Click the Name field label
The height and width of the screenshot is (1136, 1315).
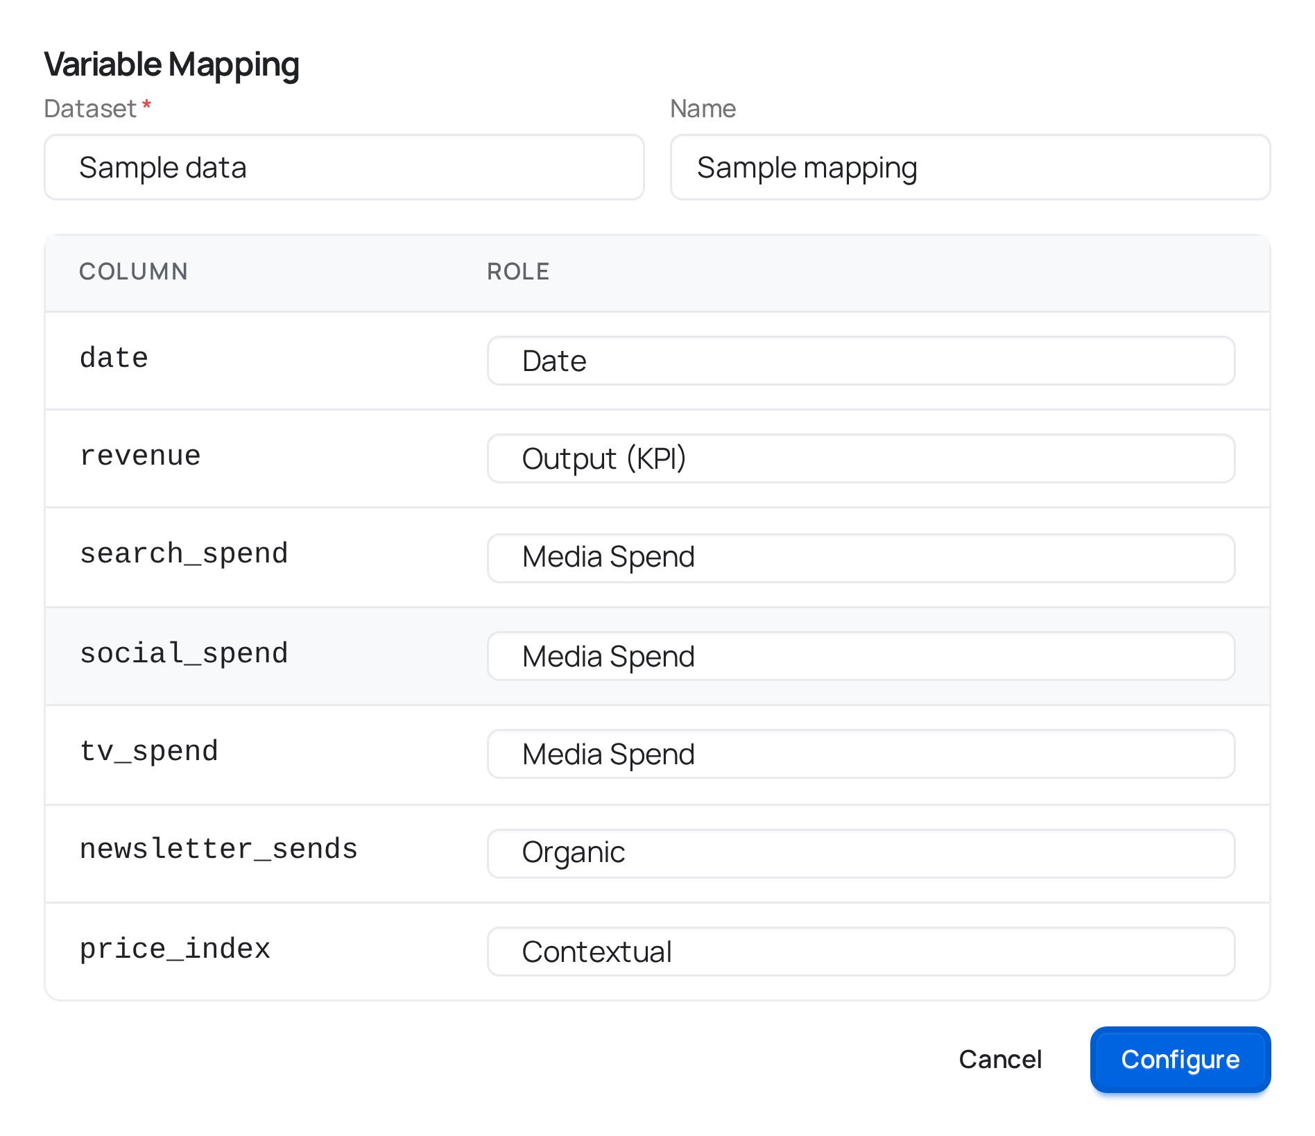click(x=703, y=109)
